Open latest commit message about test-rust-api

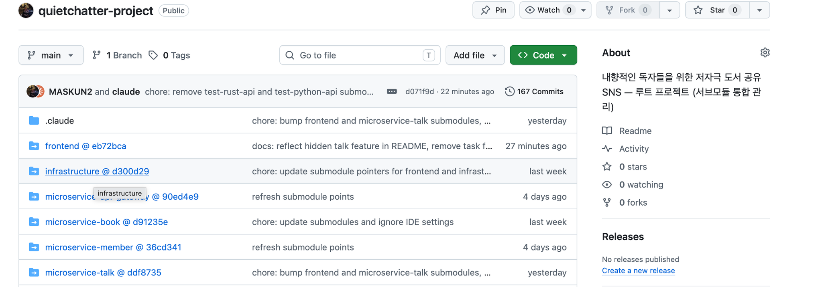coord(259,91)
